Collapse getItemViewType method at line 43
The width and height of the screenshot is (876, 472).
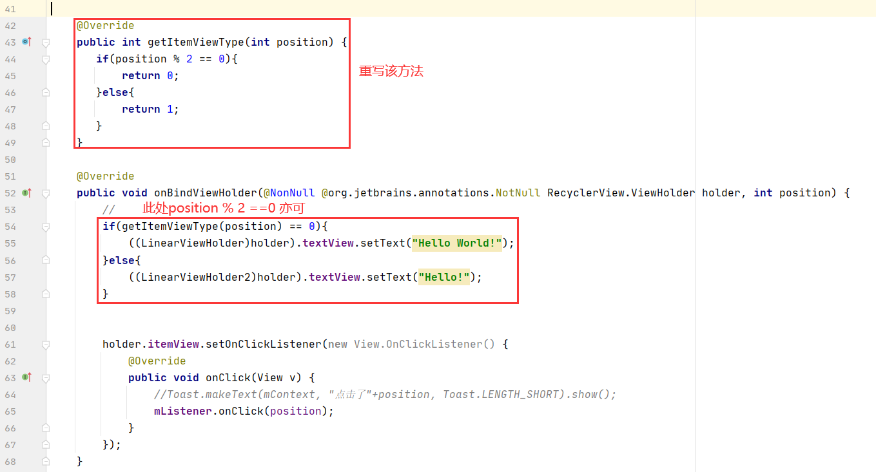coord(46,42)
